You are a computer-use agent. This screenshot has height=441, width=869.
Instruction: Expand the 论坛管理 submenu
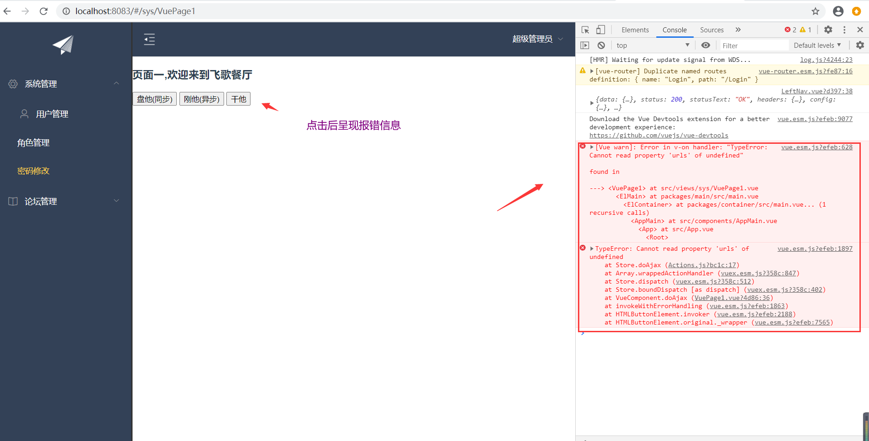pyautogui.click(x=116, y=201)
